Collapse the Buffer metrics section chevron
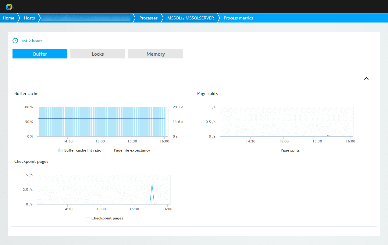 (366, 79)
